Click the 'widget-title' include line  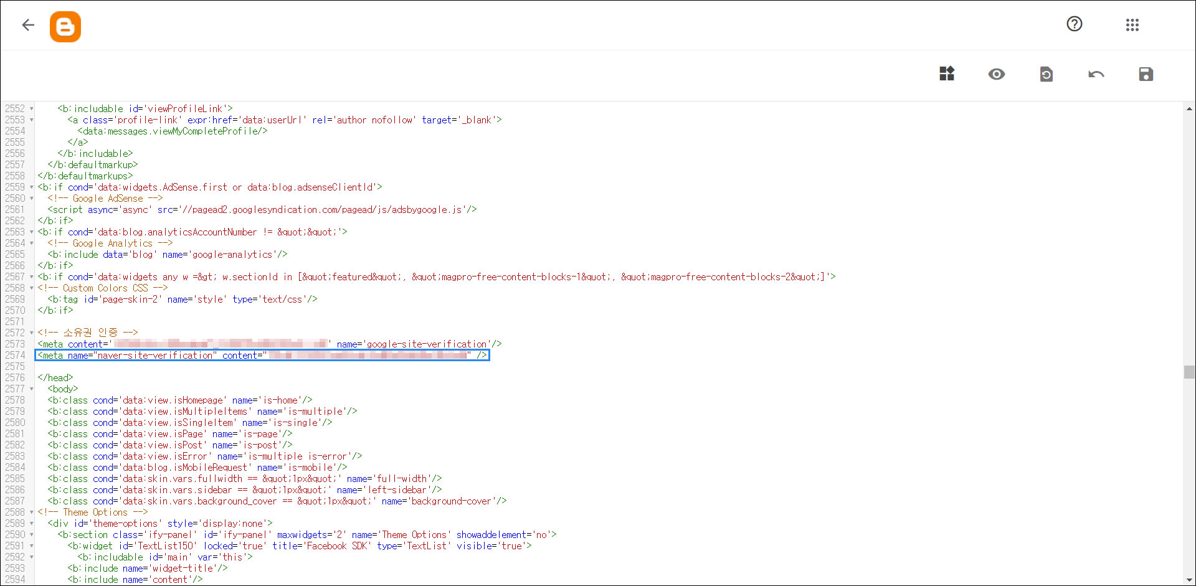coord(147,568)
